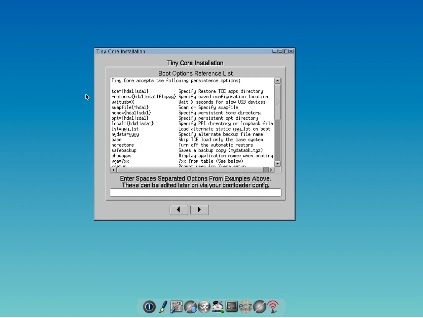Click "7xx from table (See below)" text
The image size is (423, 318).
point(211,161)
